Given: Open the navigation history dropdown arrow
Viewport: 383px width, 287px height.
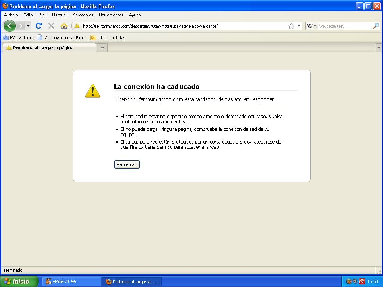Looking at the screenshot, I should click(x=28, y=26).
